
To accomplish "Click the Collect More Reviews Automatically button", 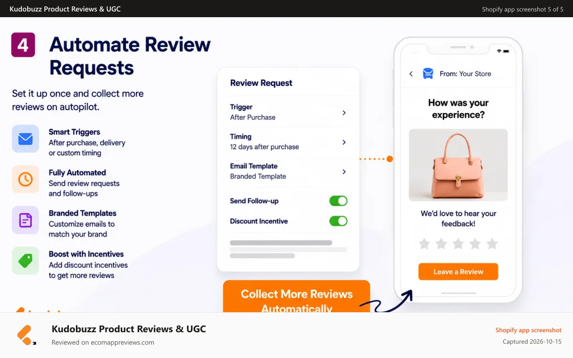I will click(x=297, y=296).
